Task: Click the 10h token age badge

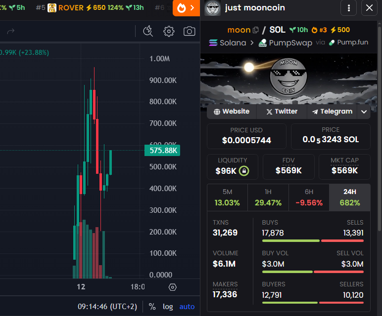Action: [x=299, y=30]
